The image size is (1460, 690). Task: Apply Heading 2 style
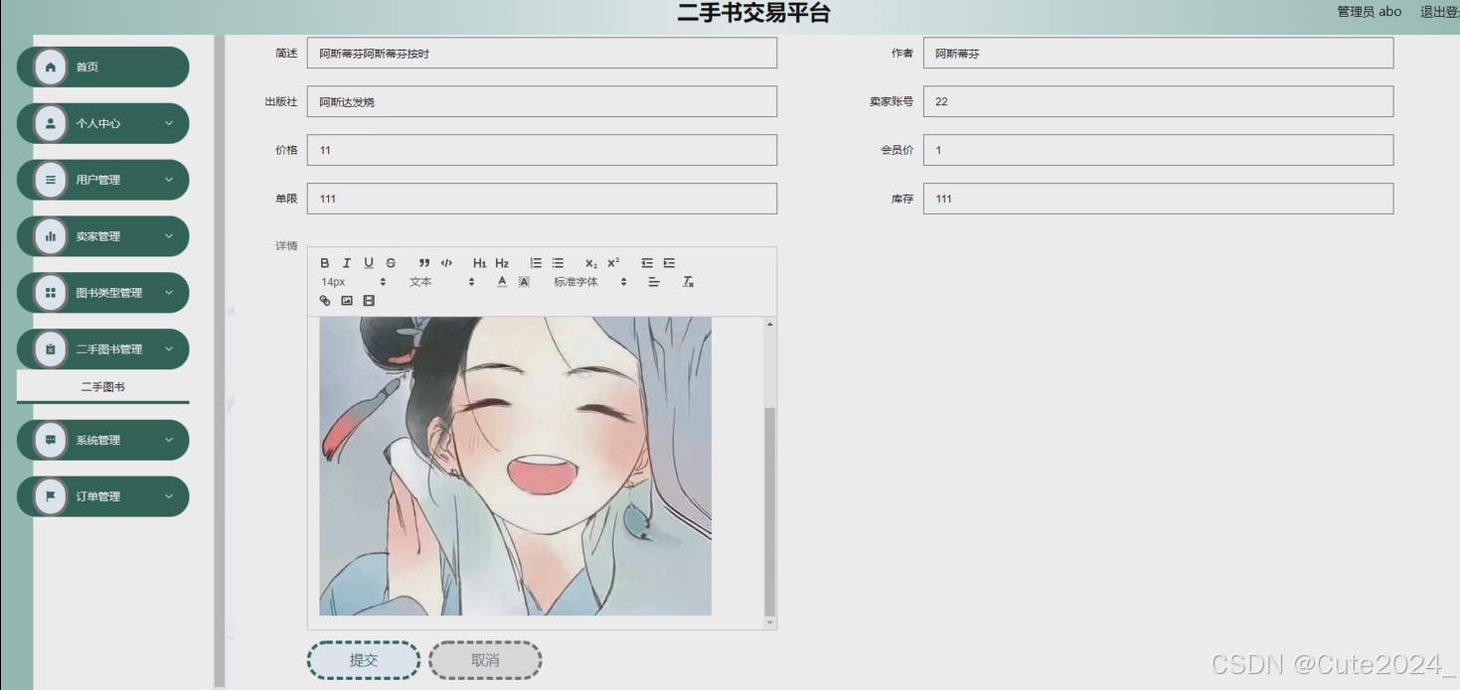click(x=502, y=263)
